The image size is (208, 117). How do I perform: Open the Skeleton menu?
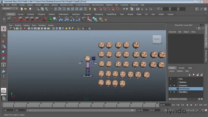click(x=109, y=5)
